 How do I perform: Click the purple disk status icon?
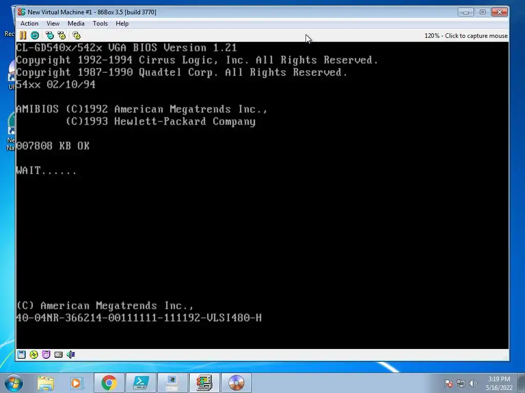[x=46, y=355]
